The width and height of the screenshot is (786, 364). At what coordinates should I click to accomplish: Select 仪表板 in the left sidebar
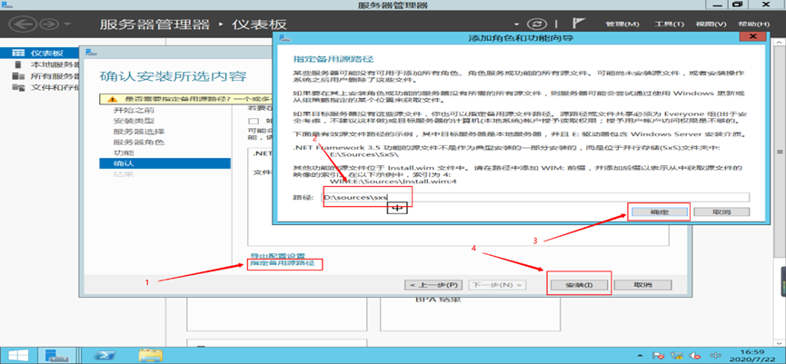[40, 53]
